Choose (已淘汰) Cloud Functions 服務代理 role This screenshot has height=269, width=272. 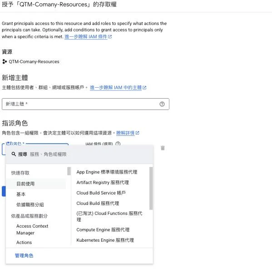[109, 216]
